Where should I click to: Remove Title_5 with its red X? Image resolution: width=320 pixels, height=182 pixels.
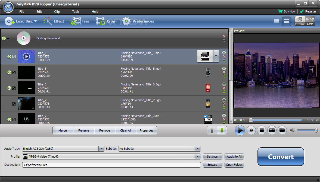pyautogui.click(x=224, y=72)
